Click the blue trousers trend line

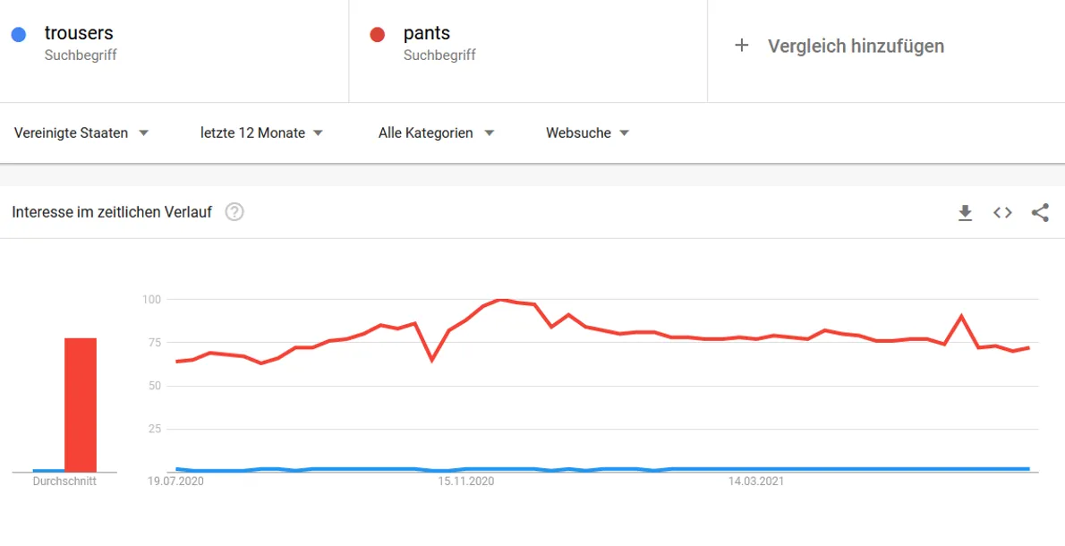603,469
